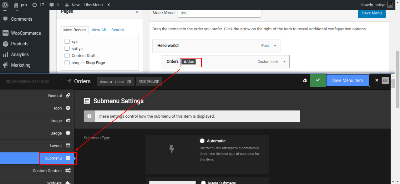Click the lightning bolt Automatic icon
This screenshot has width=400, height=184.
172,149
